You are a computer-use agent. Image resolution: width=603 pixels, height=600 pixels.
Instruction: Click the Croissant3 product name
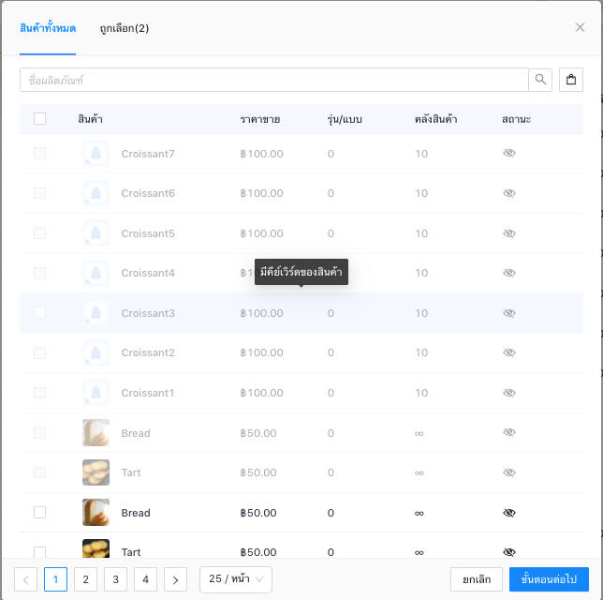coord(148,313)
